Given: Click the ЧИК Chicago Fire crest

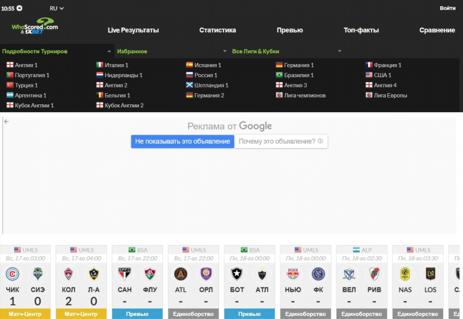Looking at the screenshot, I should pyautogui.click(x=13, y=274).
